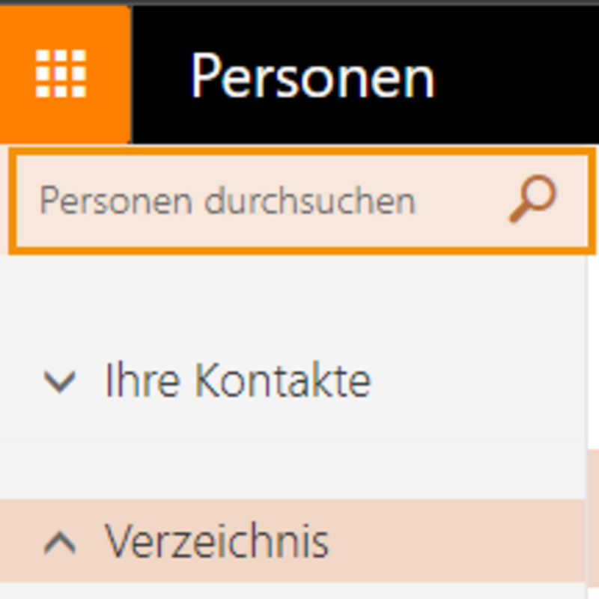Focus the Personen durchsuchen search field

pyautogui.click(x=302, y=201)
